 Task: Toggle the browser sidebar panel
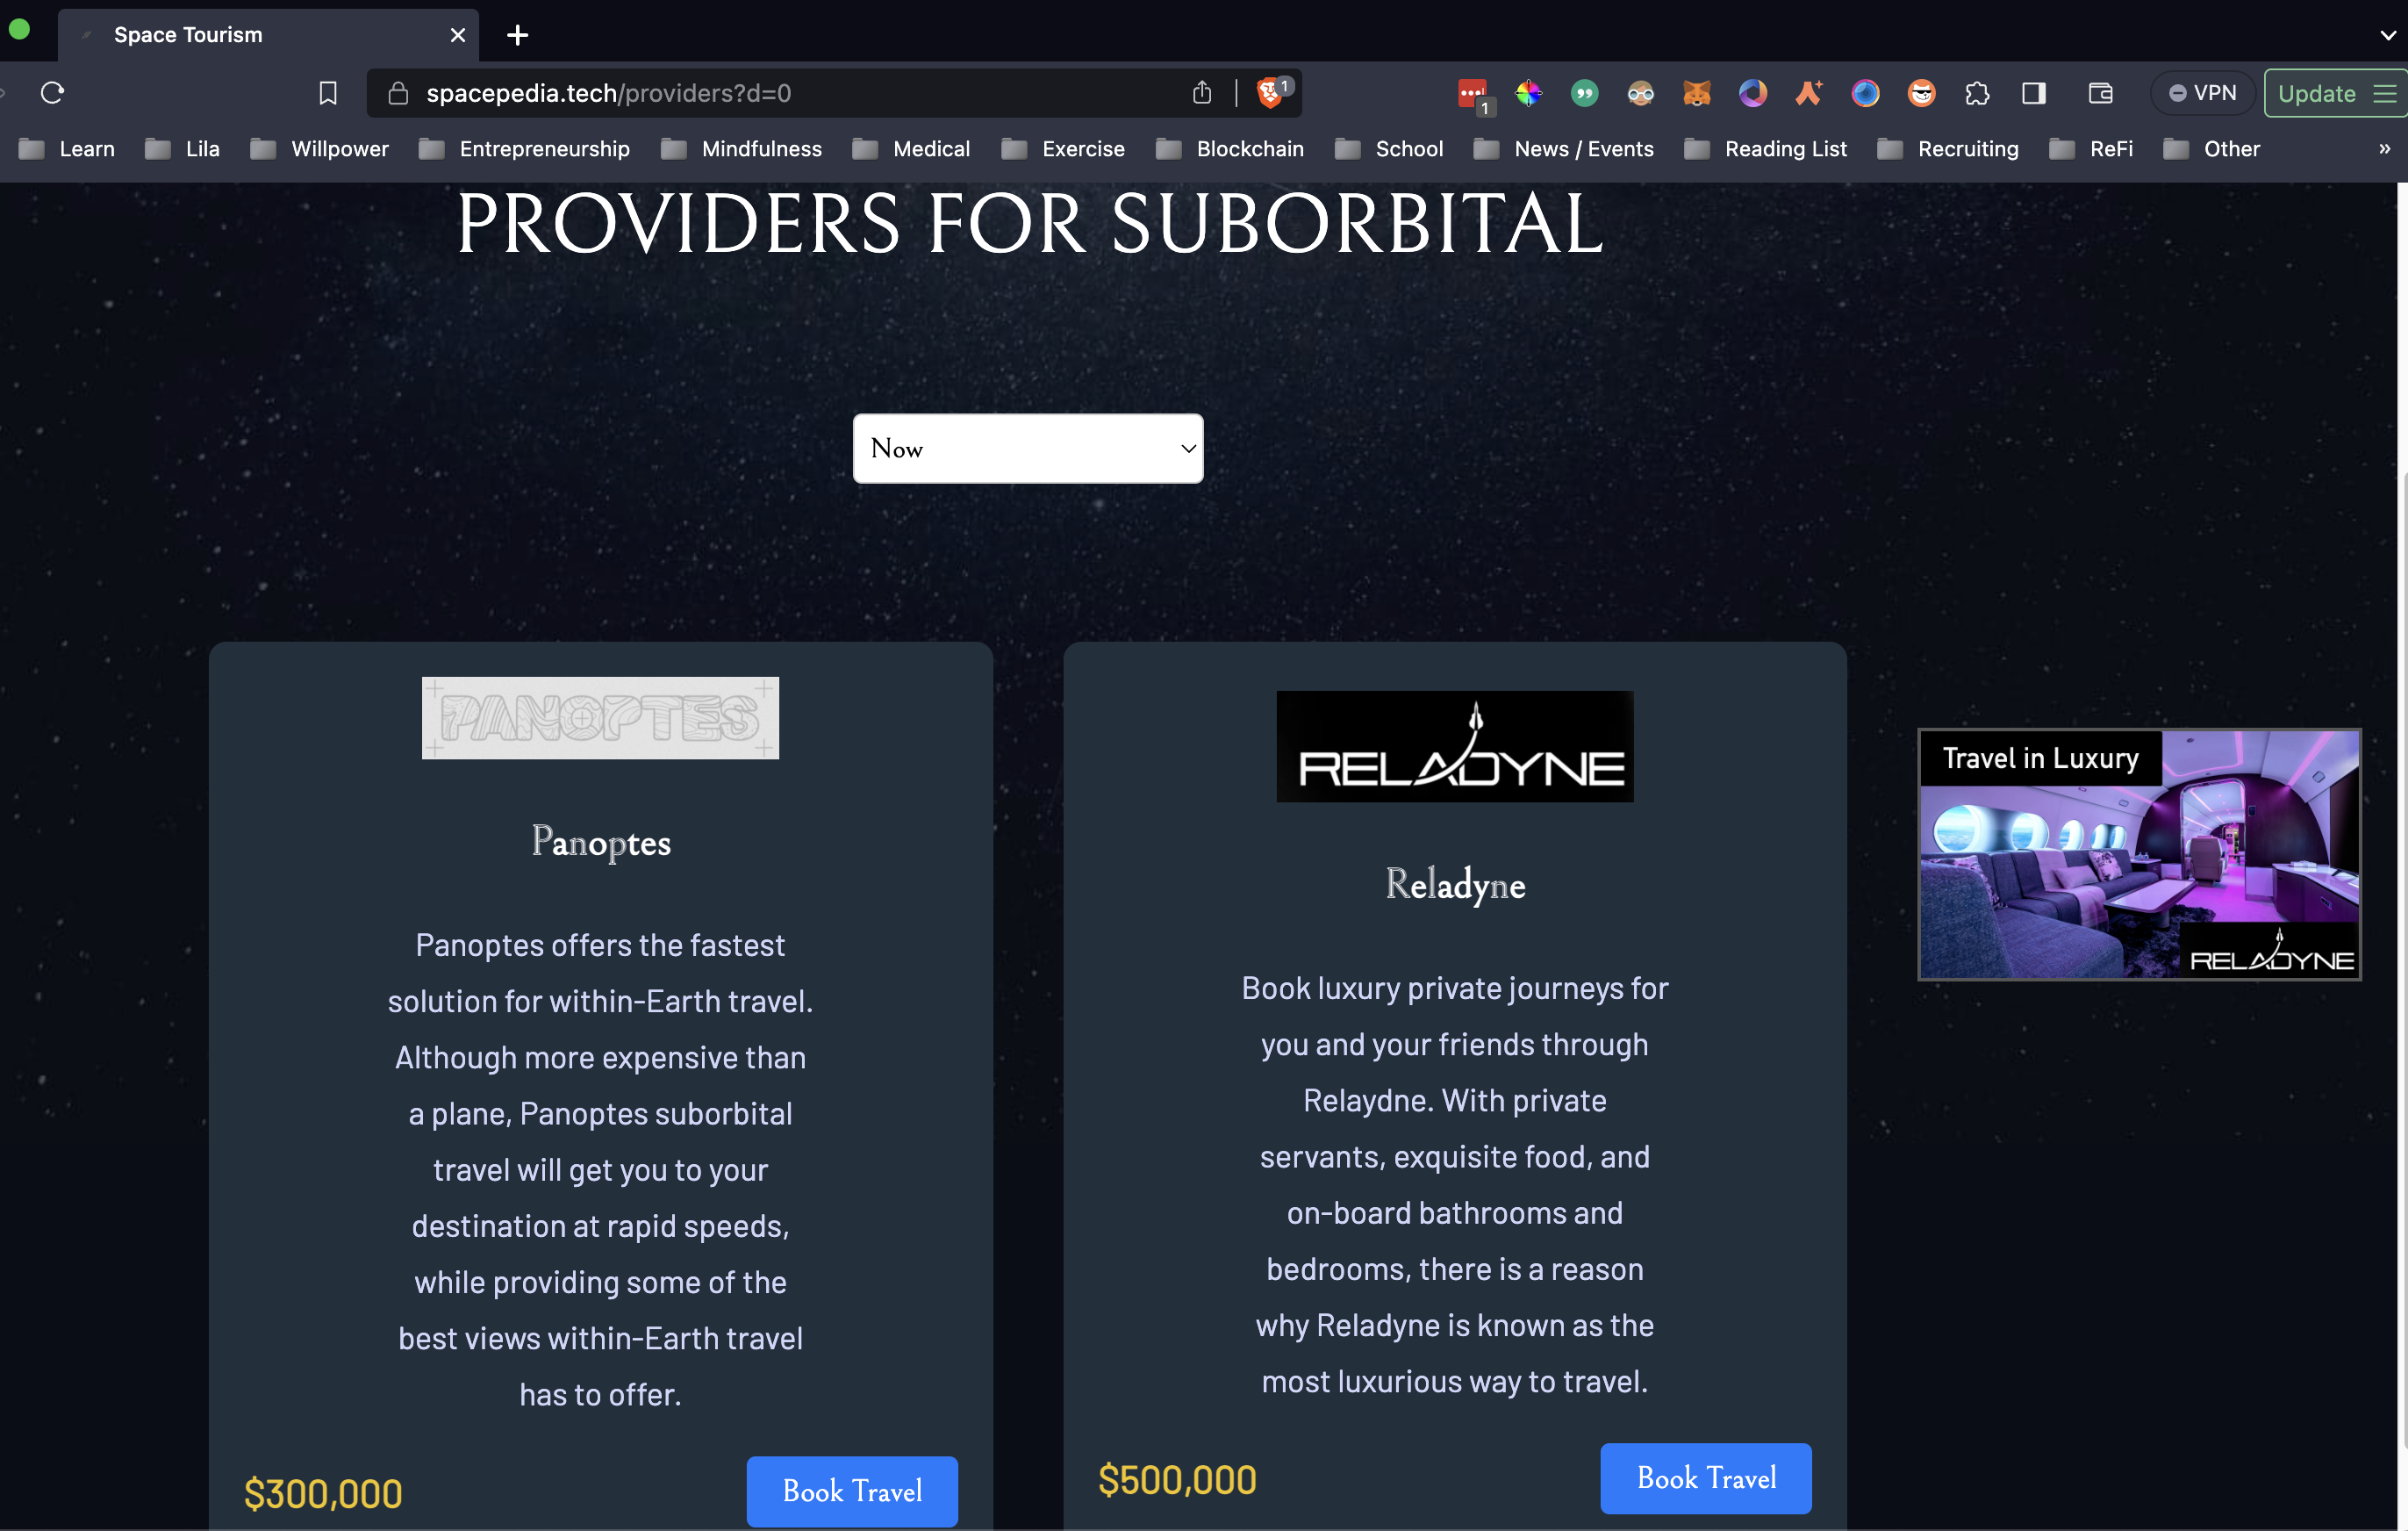pyautogui.click(x=2033, y=93)
